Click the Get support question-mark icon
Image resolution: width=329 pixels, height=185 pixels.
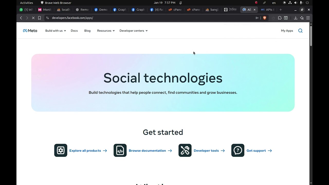tap(238, 150)
